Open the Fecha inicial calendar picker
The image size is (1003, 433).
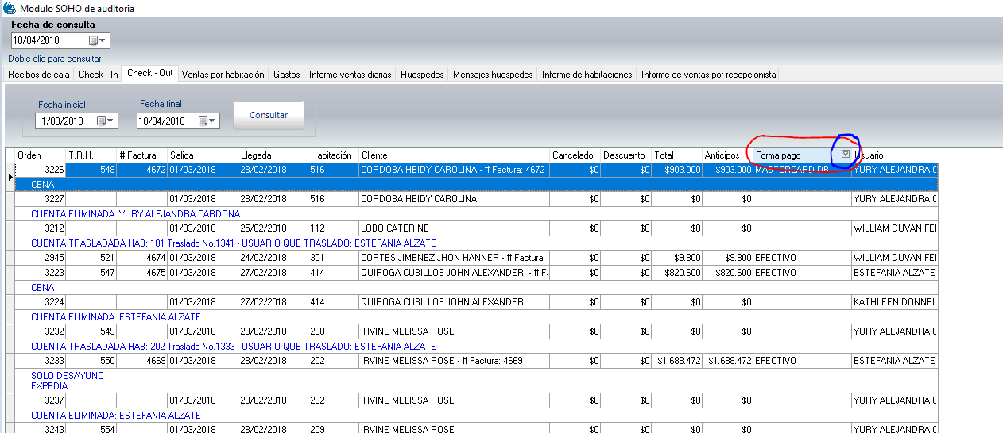pyautogui.click(x=106, y=121)
